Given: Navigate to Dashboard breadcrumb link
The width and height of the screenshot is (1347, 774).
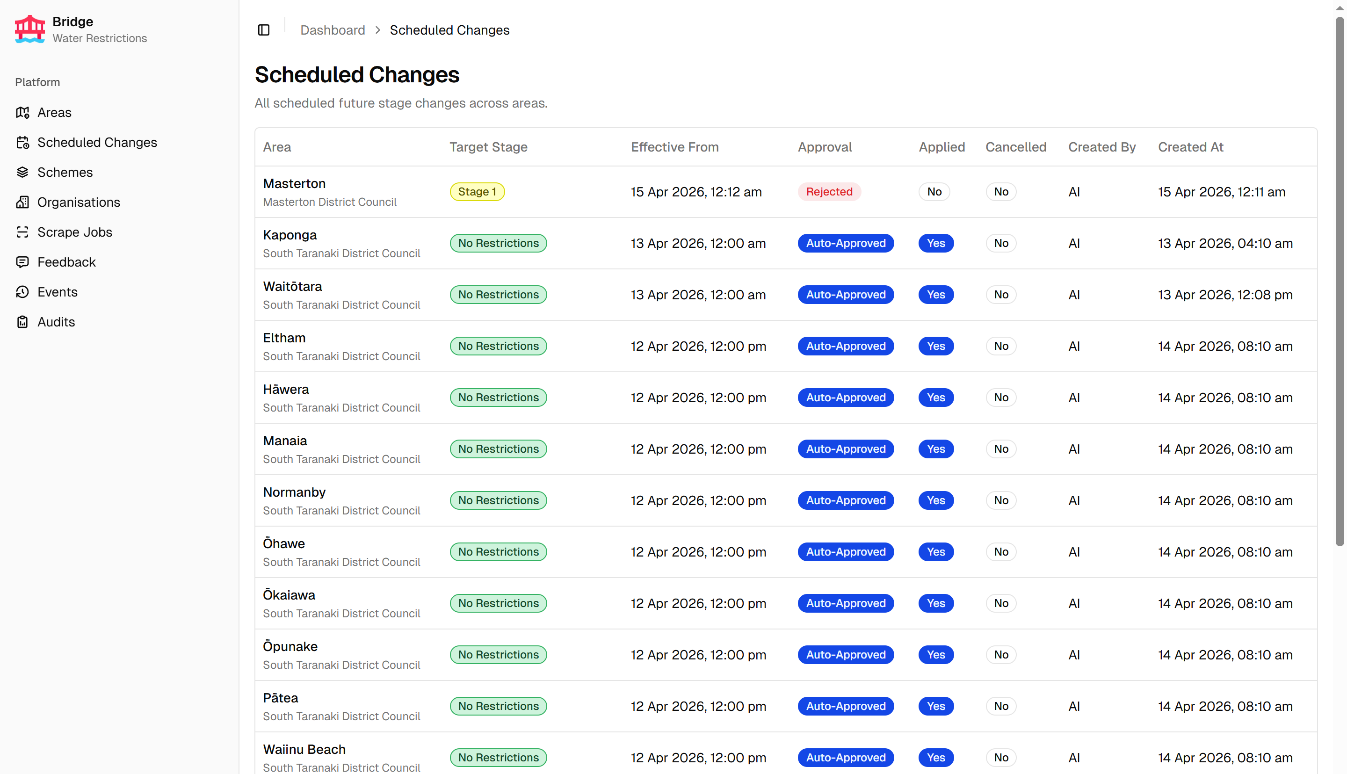Looking at the screenshot, I should coord(332,30).
